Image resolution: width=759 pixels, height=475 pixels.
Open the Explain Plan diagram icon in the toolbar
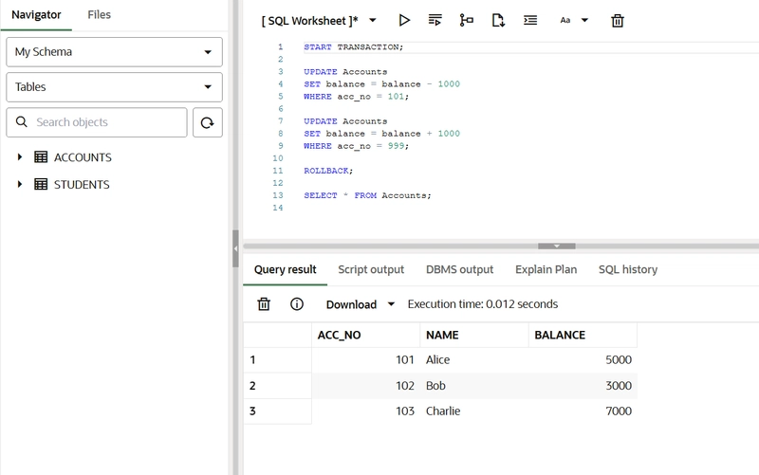[466, 20]
